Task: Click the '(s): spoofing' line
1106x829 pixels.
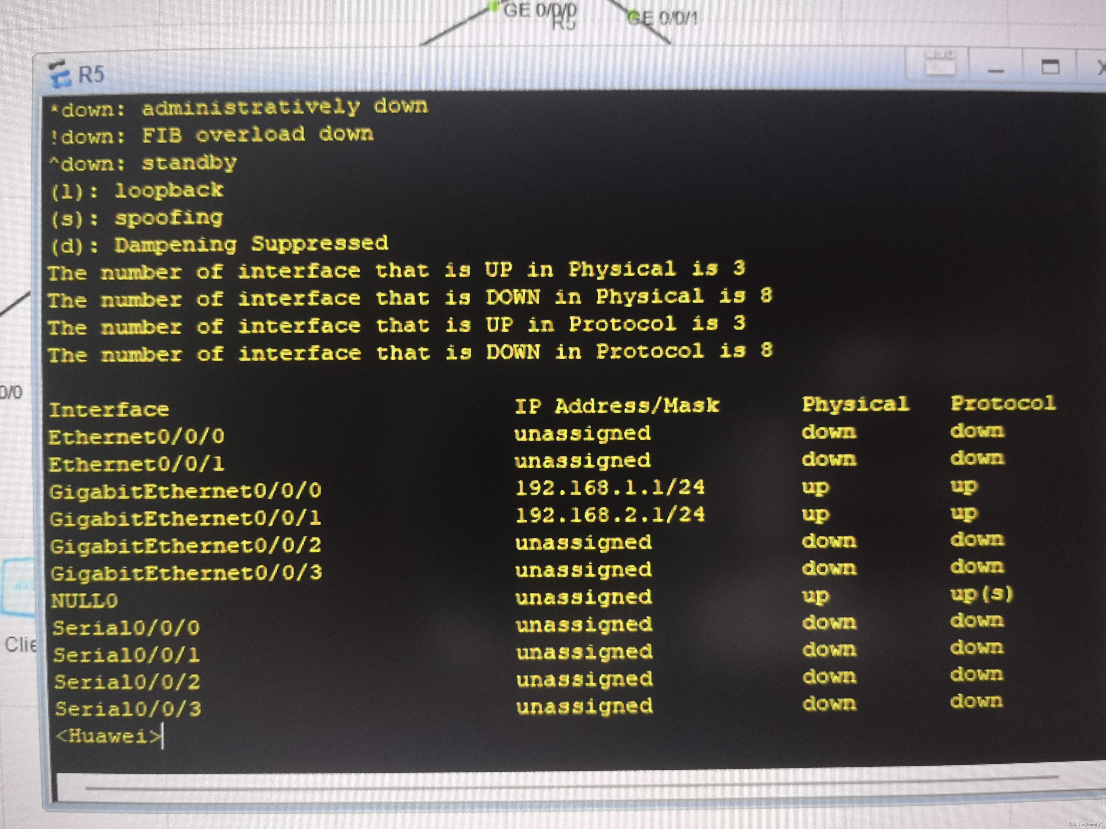Action: 137,218
